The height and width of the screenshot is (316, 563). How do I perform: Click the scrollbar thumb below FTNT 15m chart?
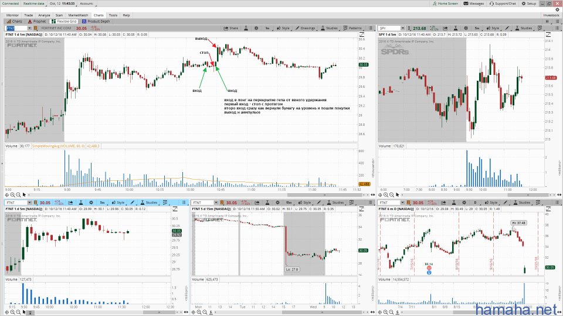(321, 312)
